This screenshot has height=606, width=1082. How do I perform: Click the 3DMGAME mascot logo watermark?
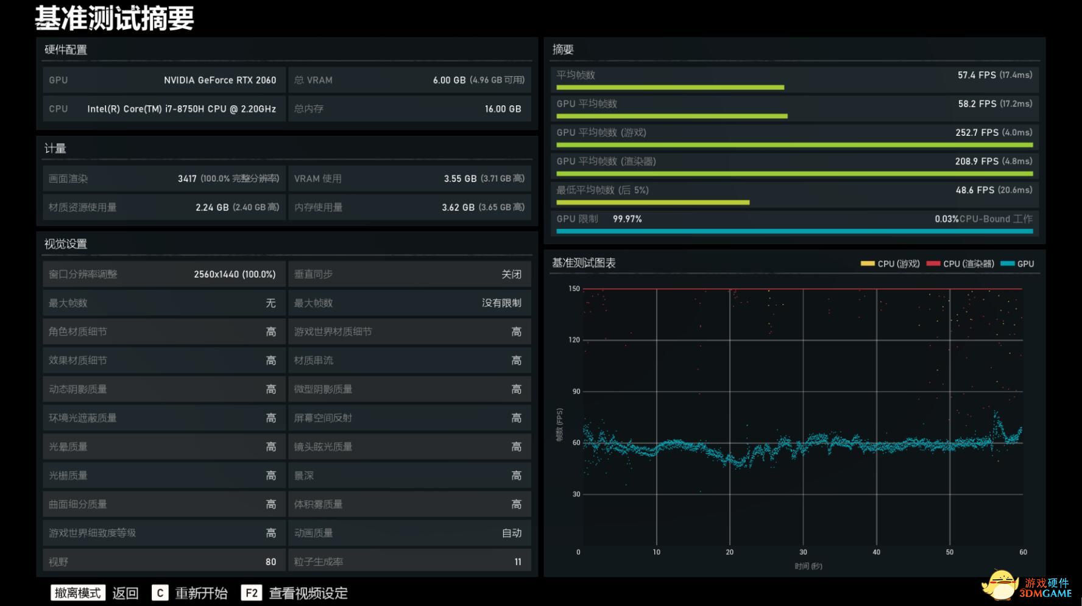point(1000,585)
